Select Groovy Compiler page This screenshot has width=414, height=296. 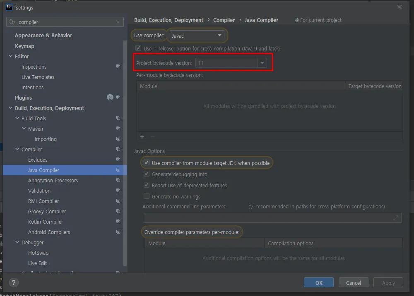pos(47,211)
